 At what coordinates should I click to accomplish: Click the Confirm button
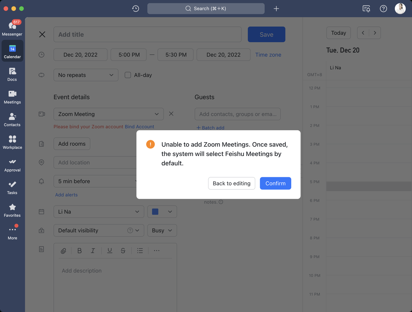[275, 183]
